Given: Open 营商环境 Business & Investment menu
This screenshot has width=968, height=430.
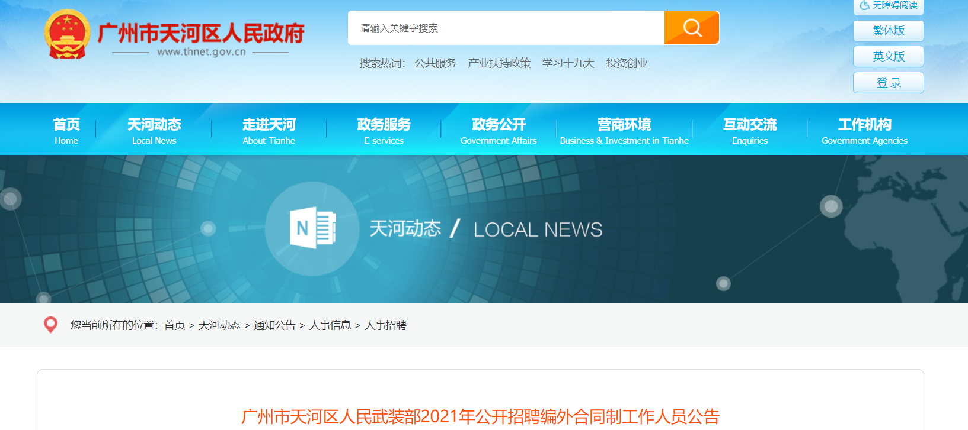Looking at the screenshot, I should (x=624, y=131).
